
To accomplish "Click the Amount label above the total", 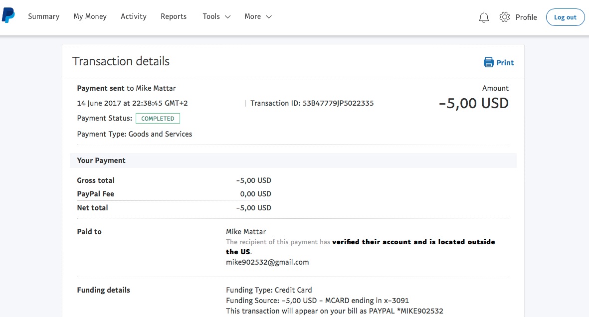I will (495, 88).
